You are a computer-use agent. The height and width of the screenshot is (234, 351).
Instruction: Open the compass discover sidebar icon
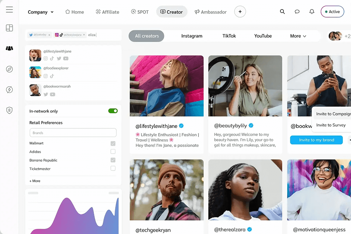[x=10, y=69]
